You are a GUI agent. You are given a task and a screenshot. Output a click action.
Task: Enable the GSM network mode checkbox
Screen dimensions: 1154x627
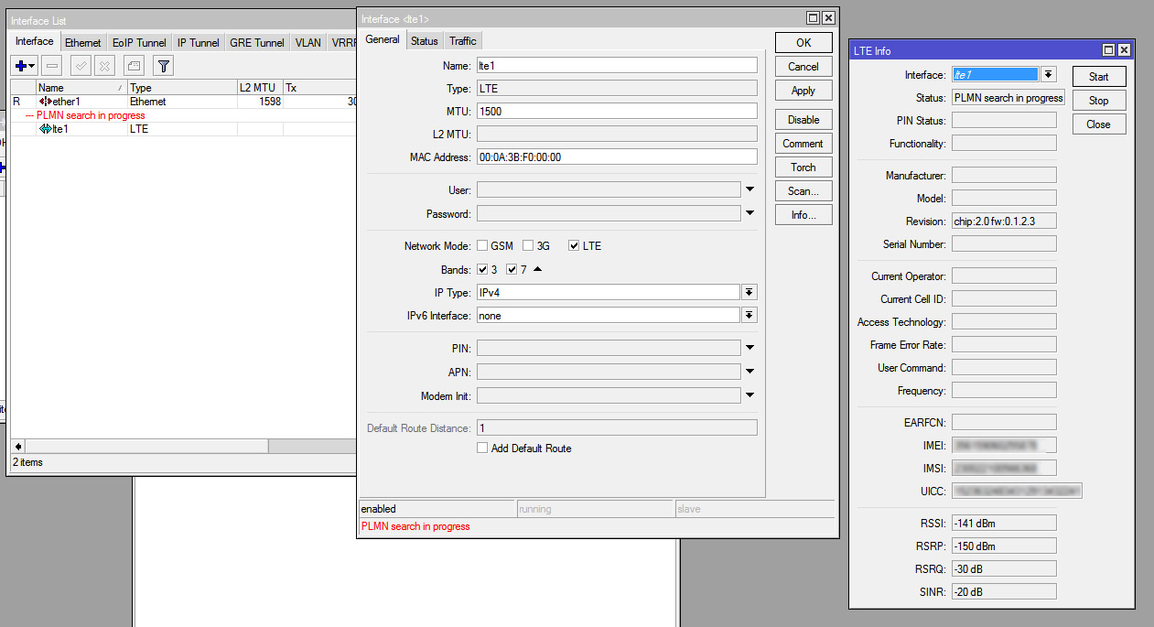pos(483,245)
